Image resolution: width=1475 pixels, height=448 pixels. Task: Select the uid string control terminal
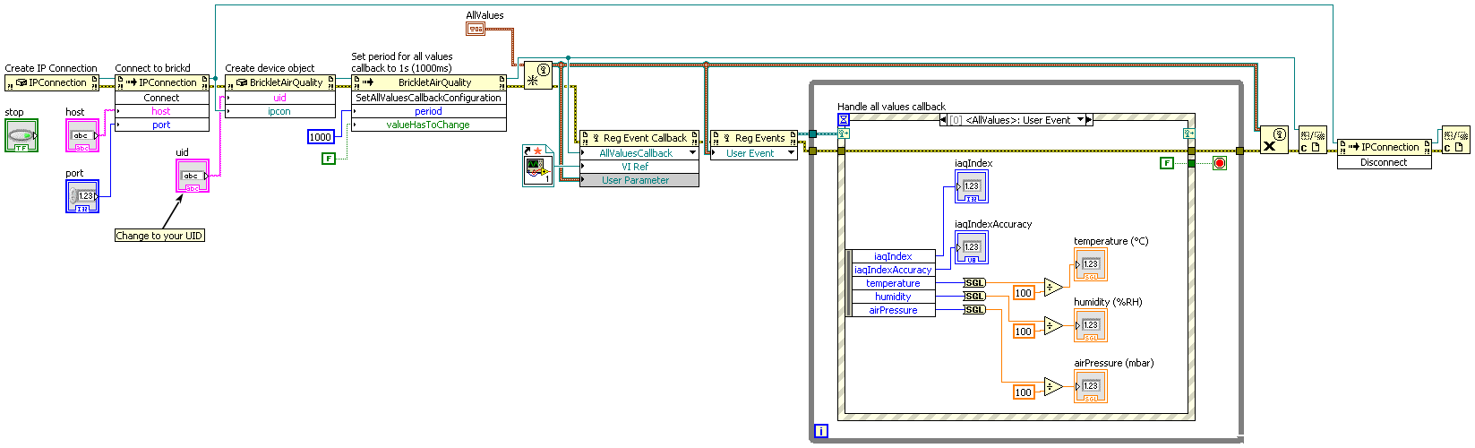click(193, 176)
